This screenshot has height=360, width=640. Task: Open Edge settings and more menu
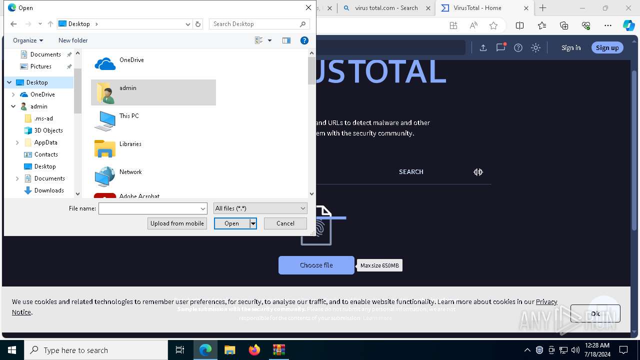[608, 25]
